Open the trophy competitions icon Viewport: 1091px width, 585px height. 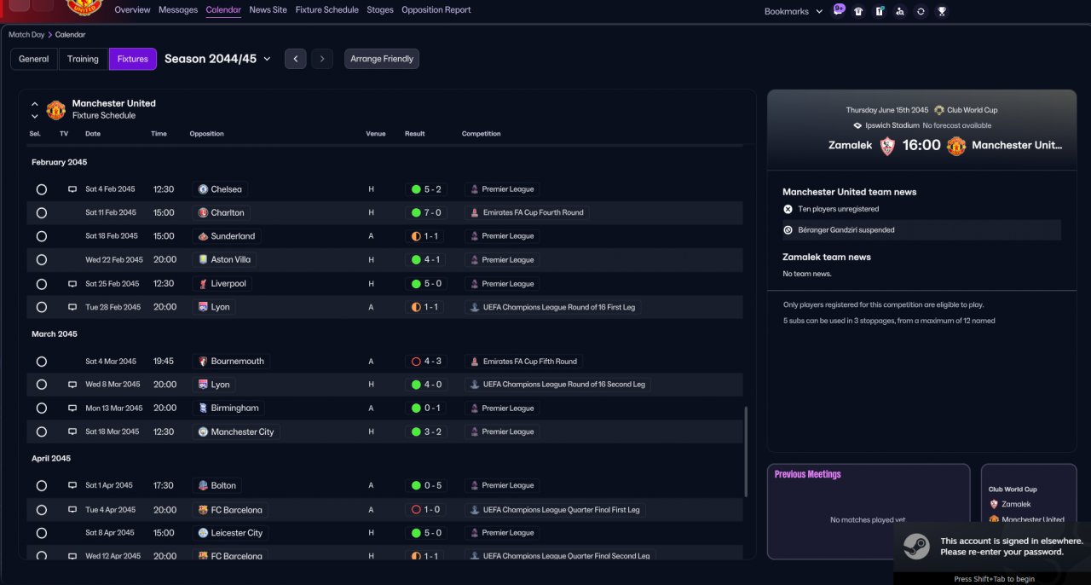tap(941, 11)
